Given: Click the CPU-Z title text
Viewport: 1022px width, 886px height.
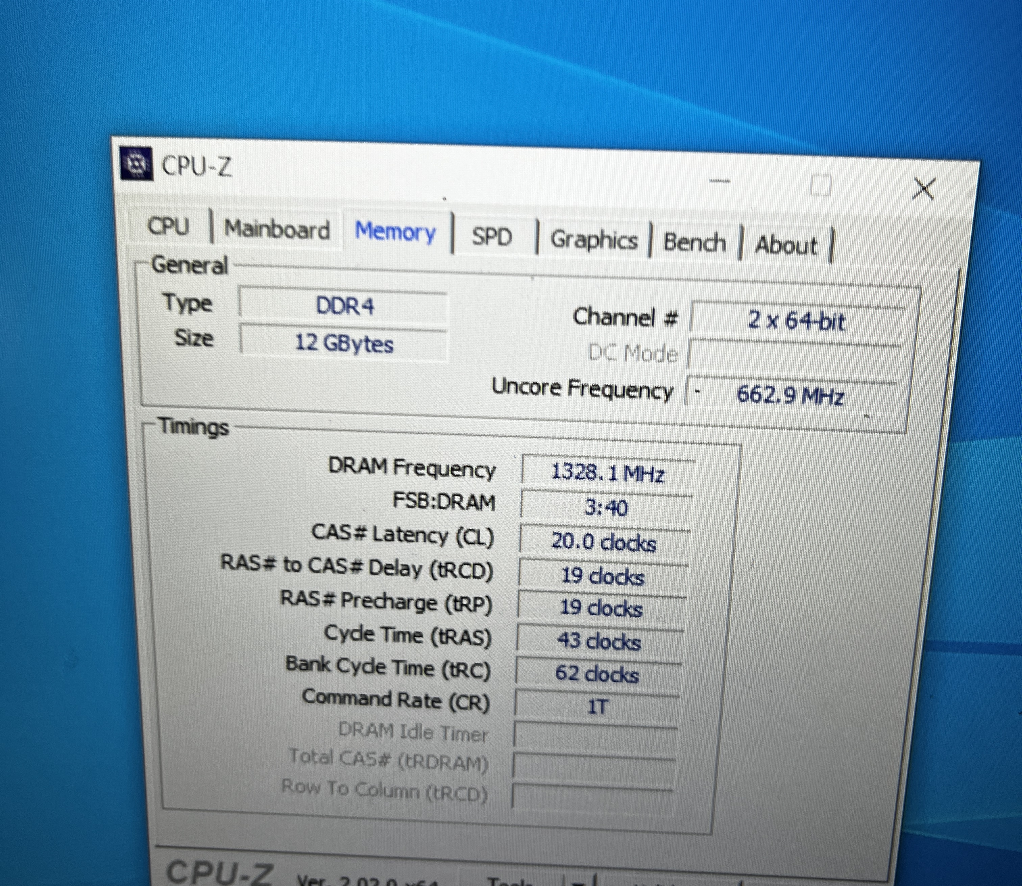Looking at the screenshot, I should point(196,166).
